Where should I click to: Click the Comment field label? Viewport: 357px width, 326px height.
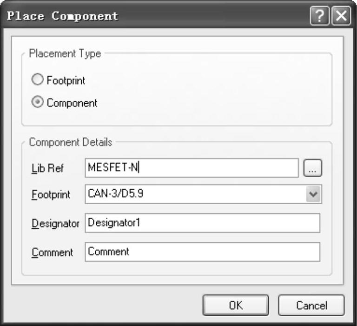tap(52, 253)
